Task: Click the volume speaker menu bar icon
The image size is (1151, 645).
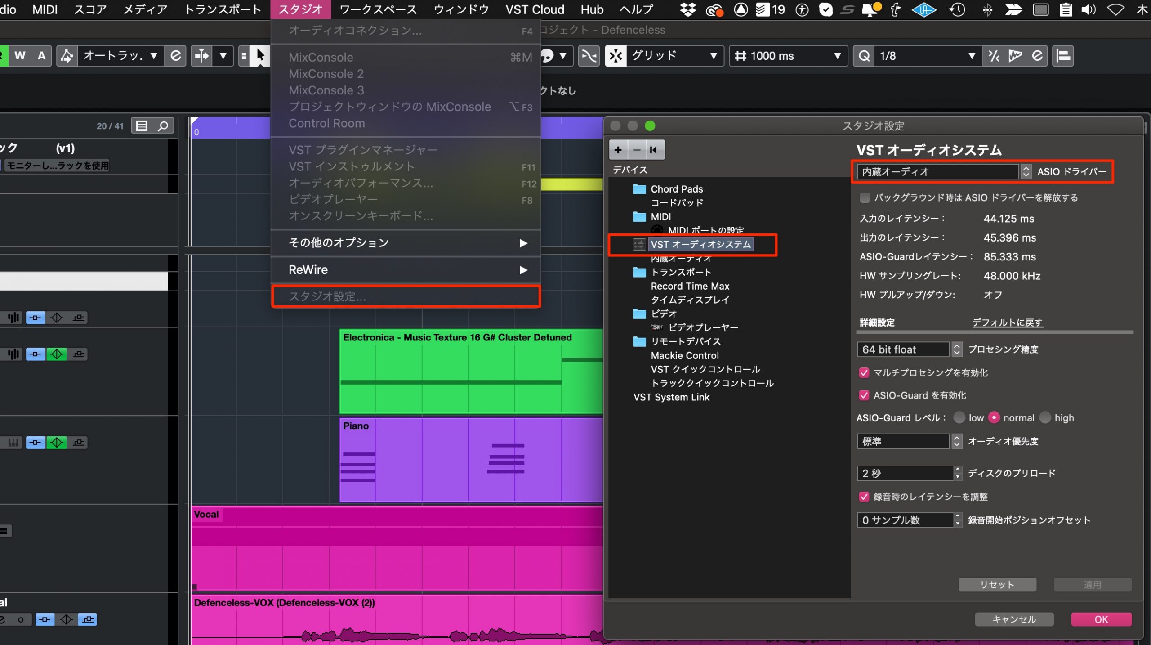Action: click(1089, 9)
